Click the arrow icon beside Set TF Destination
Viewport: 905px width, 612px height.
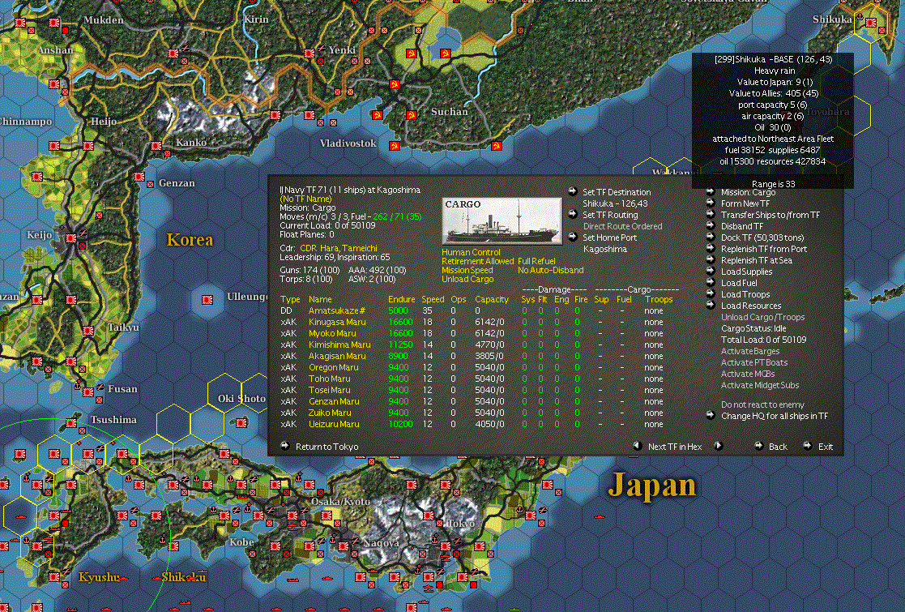tap(573, 191)
